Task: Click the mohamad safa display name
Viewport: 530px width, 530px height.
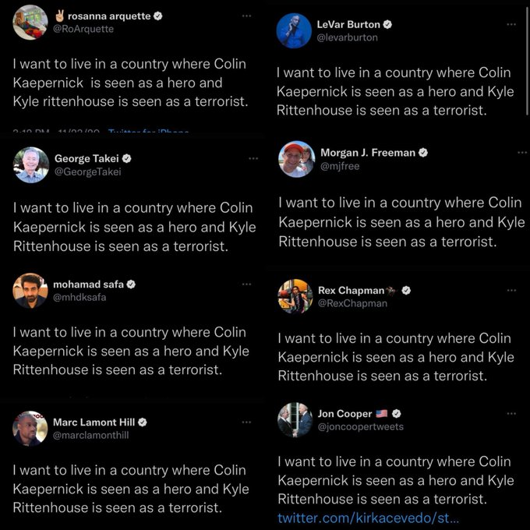Action: tap(88, 284)
